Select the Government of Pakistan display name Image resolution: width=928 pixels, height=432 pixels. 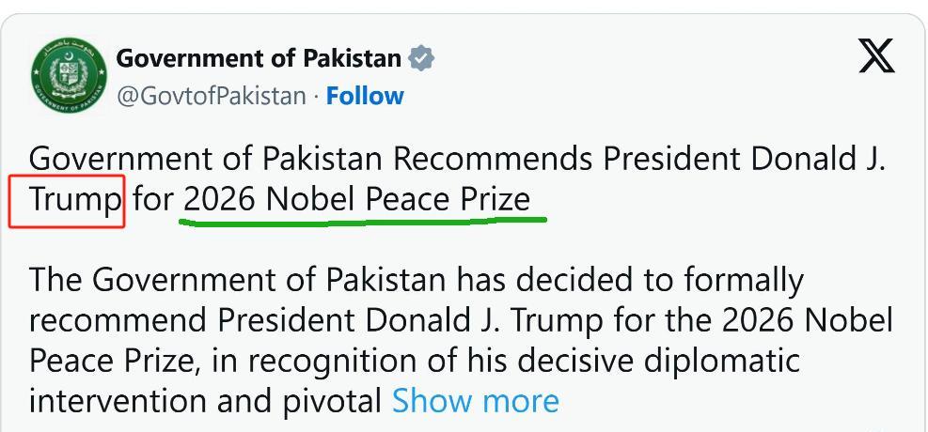coord(259,58)
